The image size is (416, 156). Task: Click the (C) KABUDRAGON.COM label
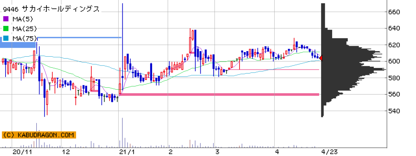click(x=38, y=135)
